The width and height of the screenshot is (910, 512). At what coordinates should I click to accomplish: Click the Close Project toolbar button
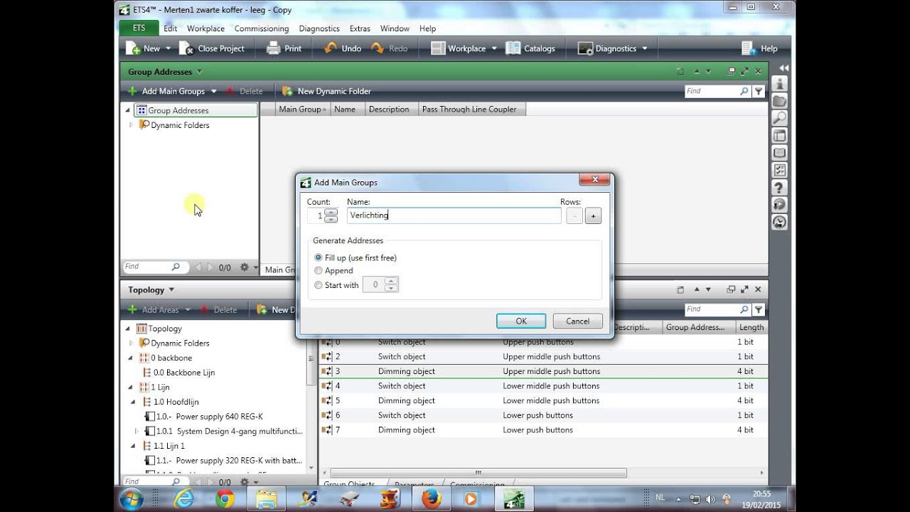pyautogui.click(x=212, y=48)
